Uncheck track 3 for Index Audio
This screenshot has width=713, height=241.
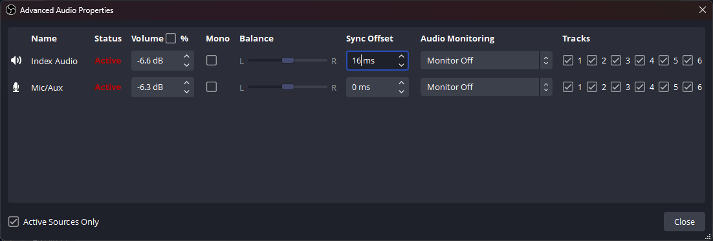click(x=616, y=60)
